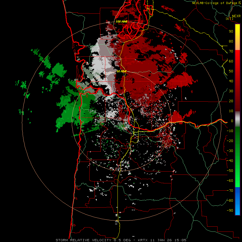Click the "70" velocity scale value
Screen dimensions: 242x242
coord(231,51)
